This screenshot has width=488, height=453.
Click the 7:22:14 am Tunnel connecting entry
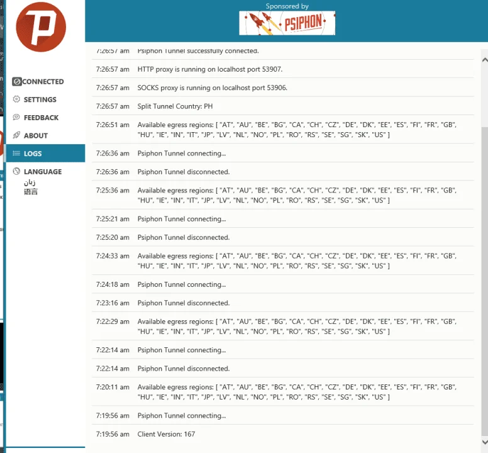coord(282,350)
